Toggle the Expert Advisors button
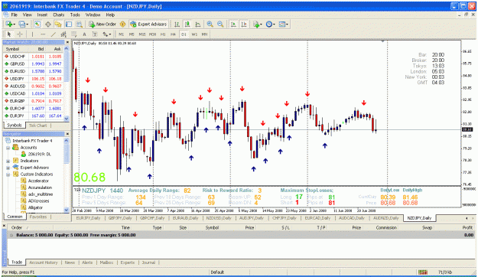The image size is (478, 277). pos(148,24)
